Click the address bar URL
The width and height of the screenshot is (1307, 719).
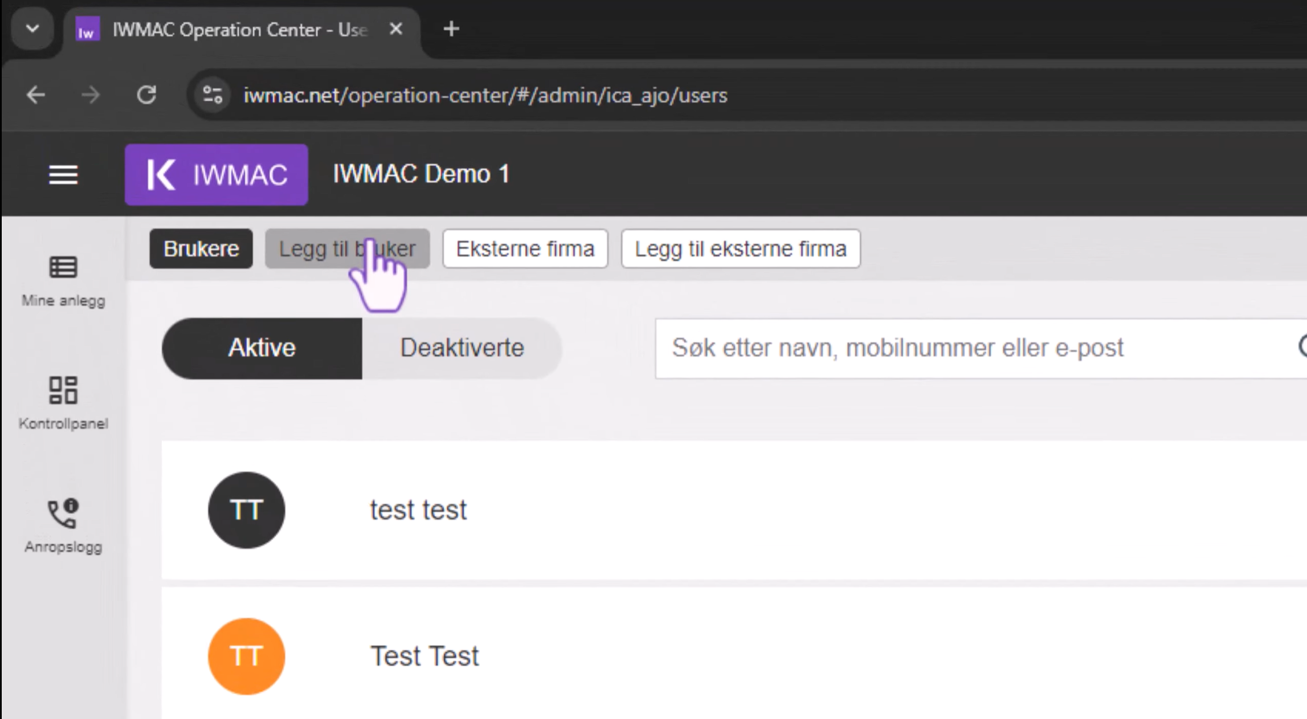point(485,95)
